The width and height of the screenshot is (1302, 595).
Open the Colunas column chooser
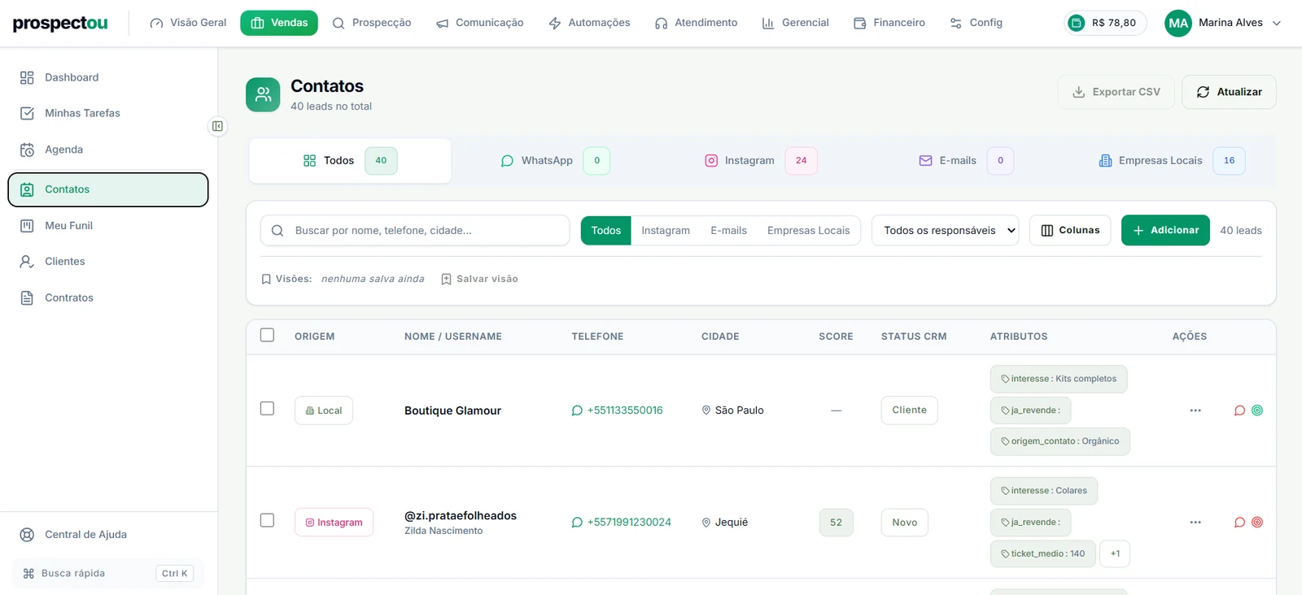1070,230
